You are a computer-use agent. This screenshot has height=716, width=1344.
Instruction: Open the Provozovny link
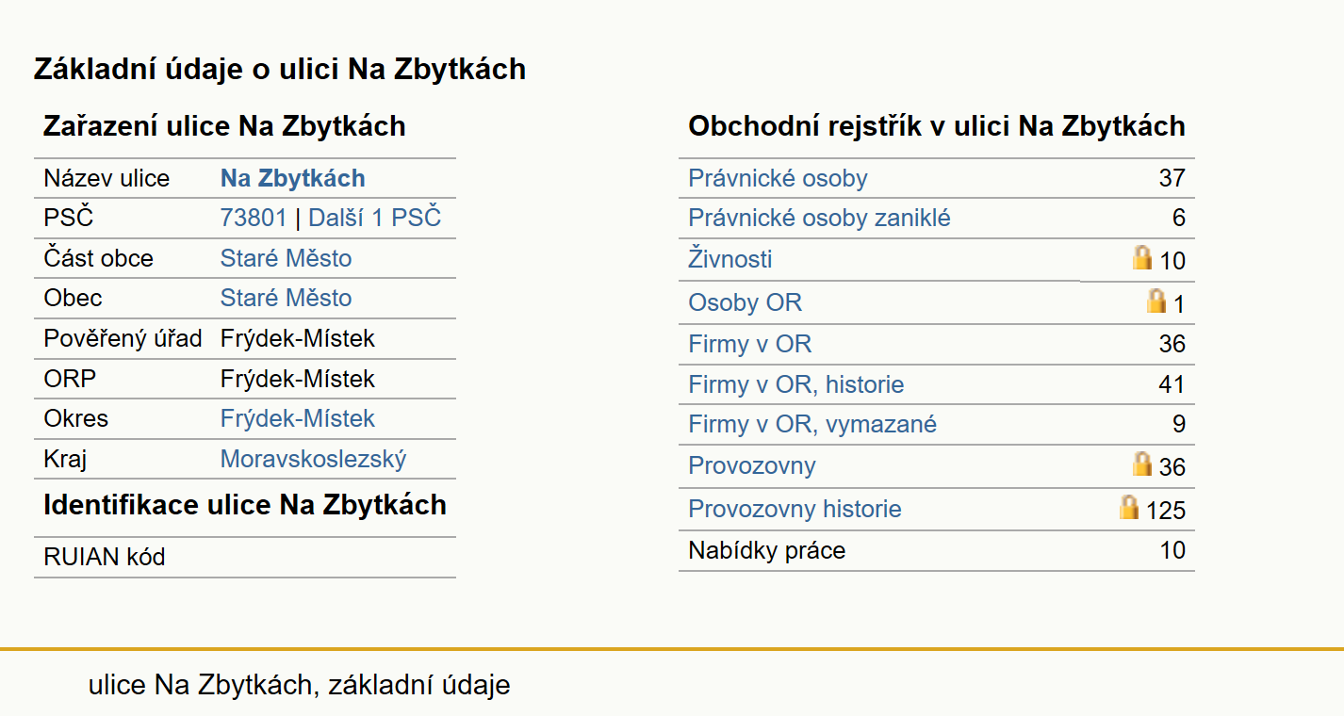pyautogui.click(x=752, y=465)
